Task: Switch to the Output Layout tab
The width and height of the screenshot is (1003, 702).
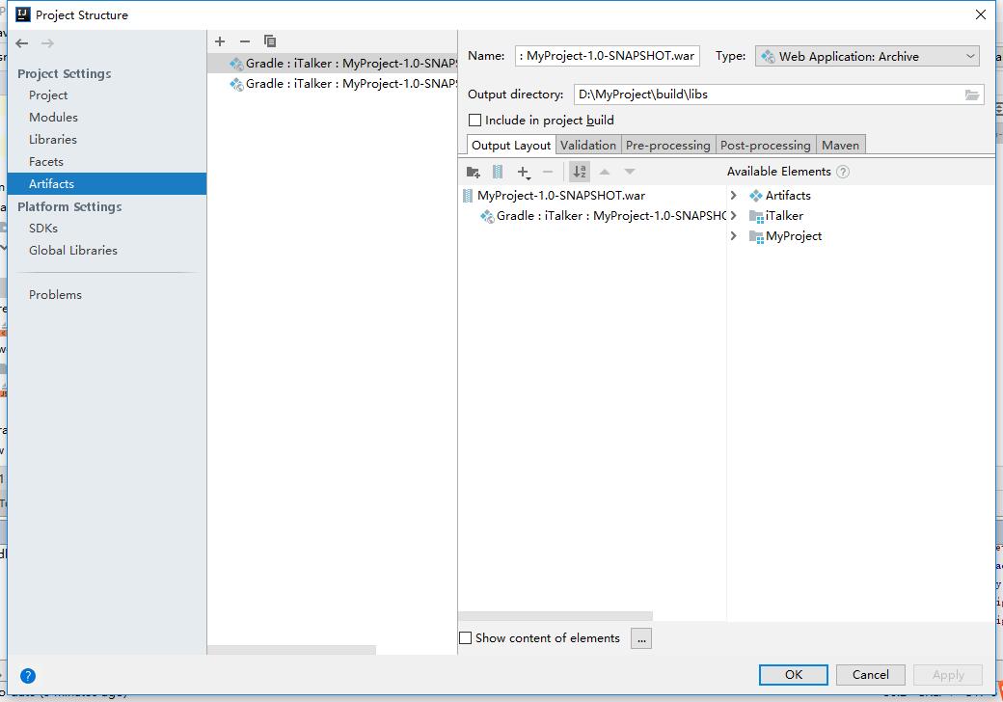Action: tap(511, 146)
